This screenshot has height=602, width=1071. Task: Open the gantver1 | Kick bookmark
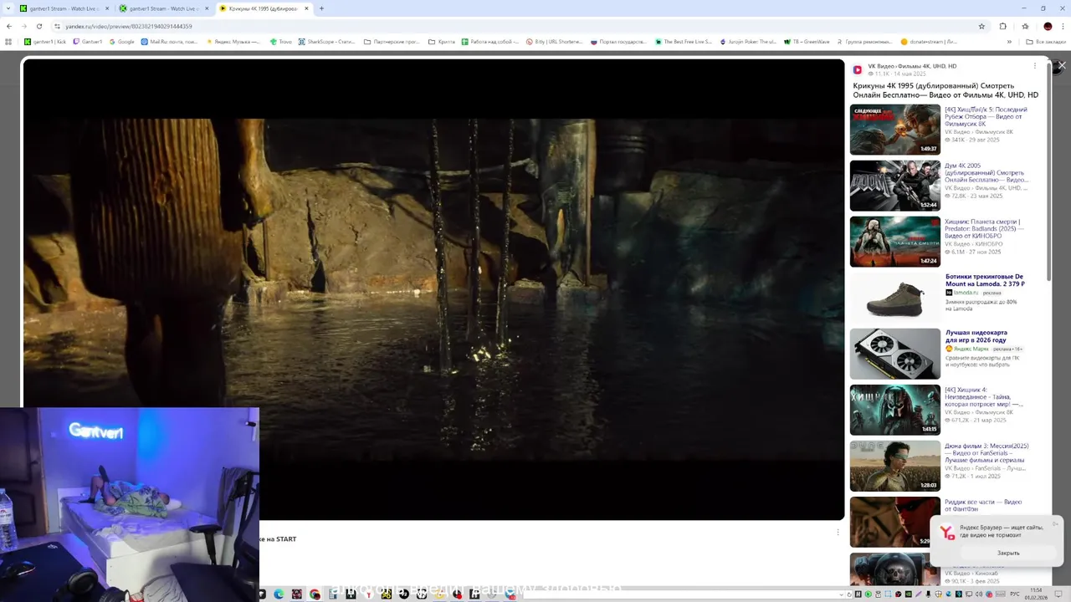[x=45, y=41]
